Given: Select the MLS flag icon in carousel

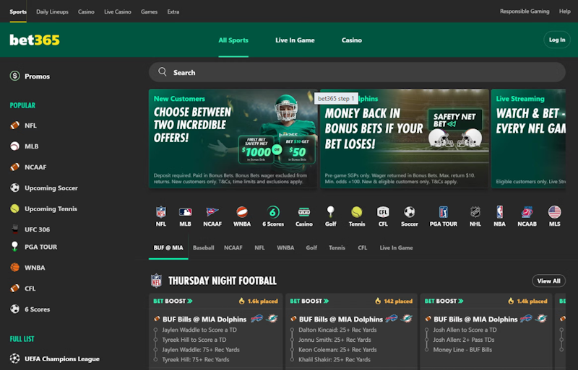Looking at the screenshot, I should pyautogui.click(x=554, y=212).
